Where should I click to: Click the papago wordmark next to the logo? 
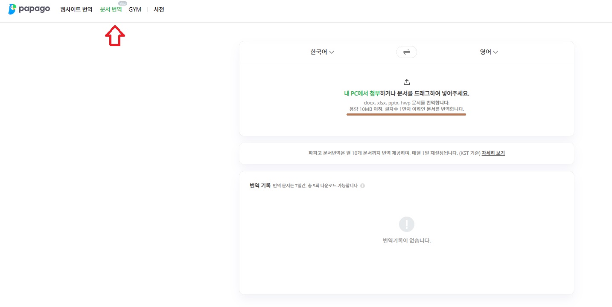[34, 9]
